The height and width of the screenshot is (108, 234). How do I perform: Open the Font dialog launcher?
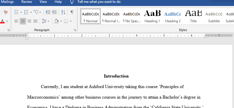click(x=9, y=30)
